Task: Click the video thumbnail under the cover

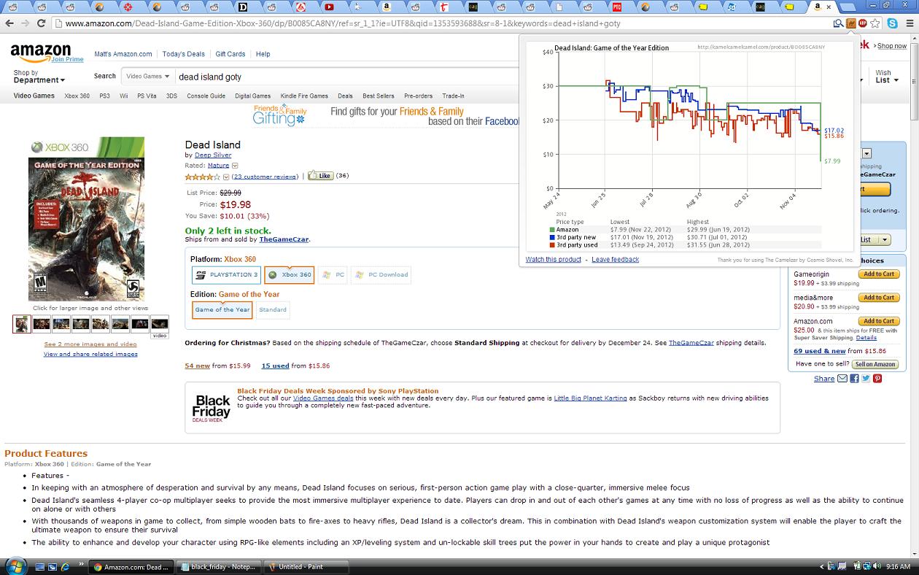Action: 160,325
